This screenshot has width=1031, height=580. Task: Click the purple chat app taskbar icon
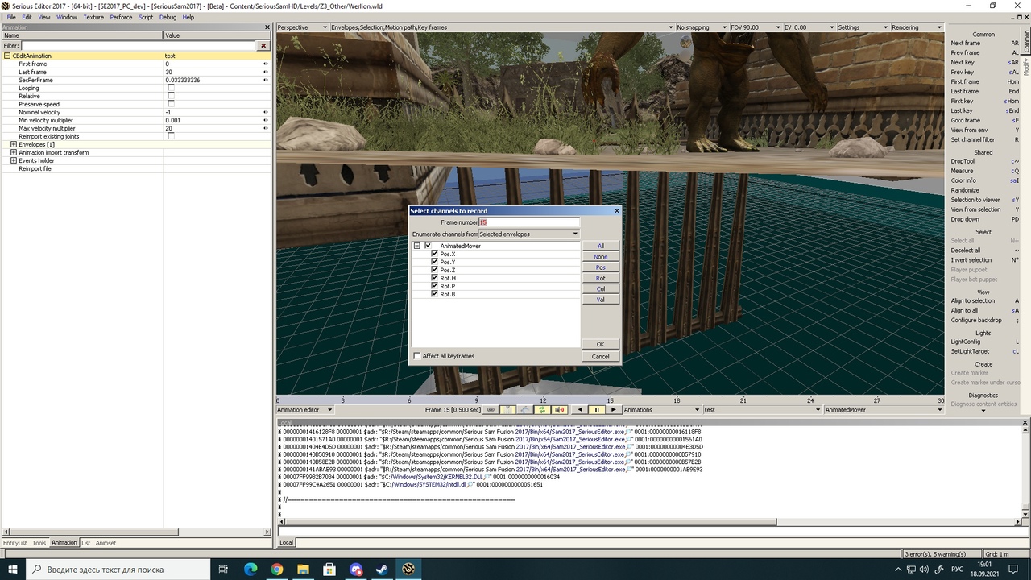coord(356,570)
